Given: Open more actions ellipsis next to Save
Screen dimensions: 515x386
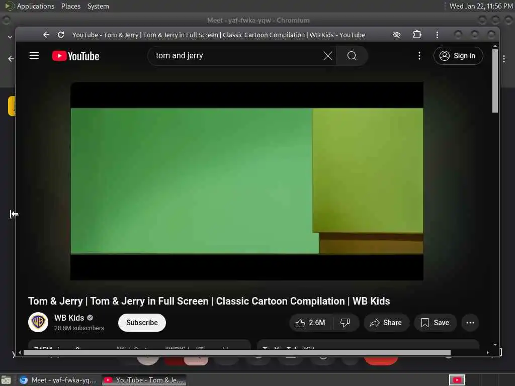Looking at the screenshot, I should [470, 323].
